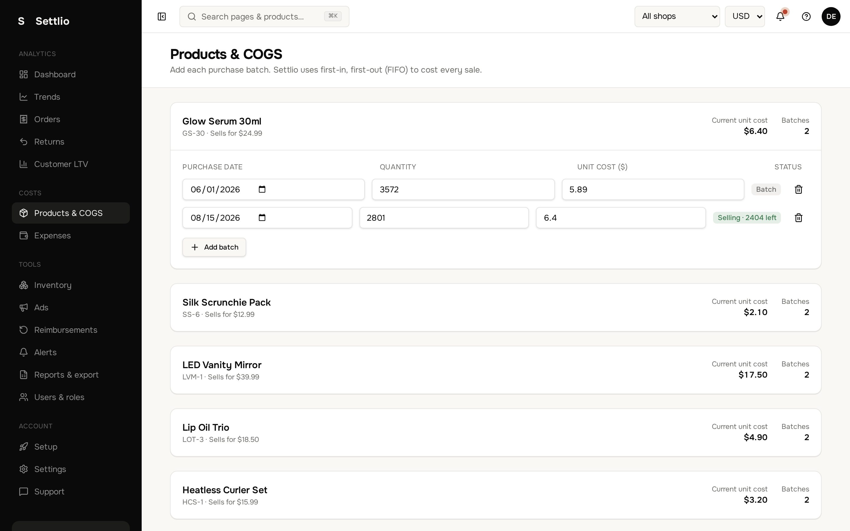Click the $6.40 current unit cost value
The image size is (850, 531).
756,131
